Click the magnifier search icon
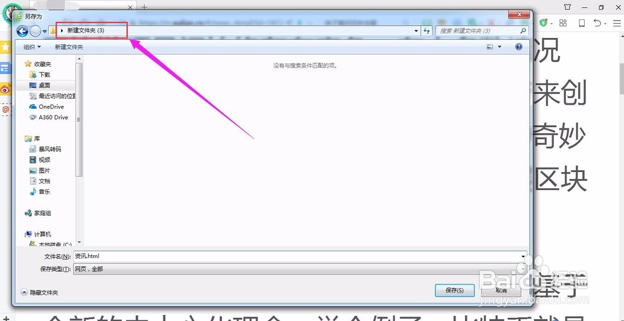Viewport: 624px width, 321px height. (x=523, y=31)
